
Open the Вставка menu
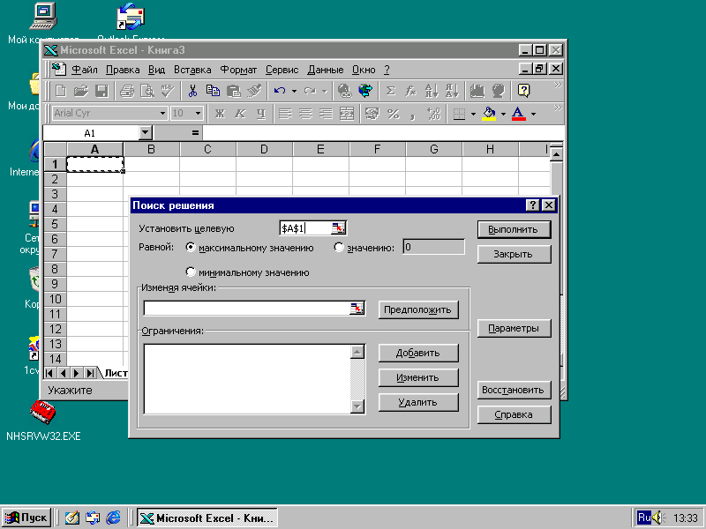[x=192, y=70]
